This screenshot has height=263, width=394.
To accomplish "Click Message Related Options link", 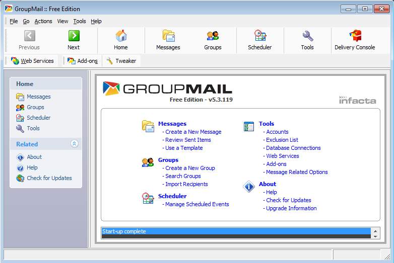I will point(297,172).
